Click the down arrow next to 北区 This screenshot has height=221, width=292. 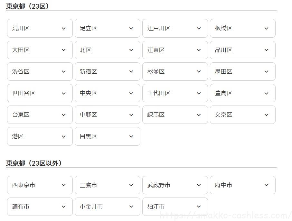[131, 50]
